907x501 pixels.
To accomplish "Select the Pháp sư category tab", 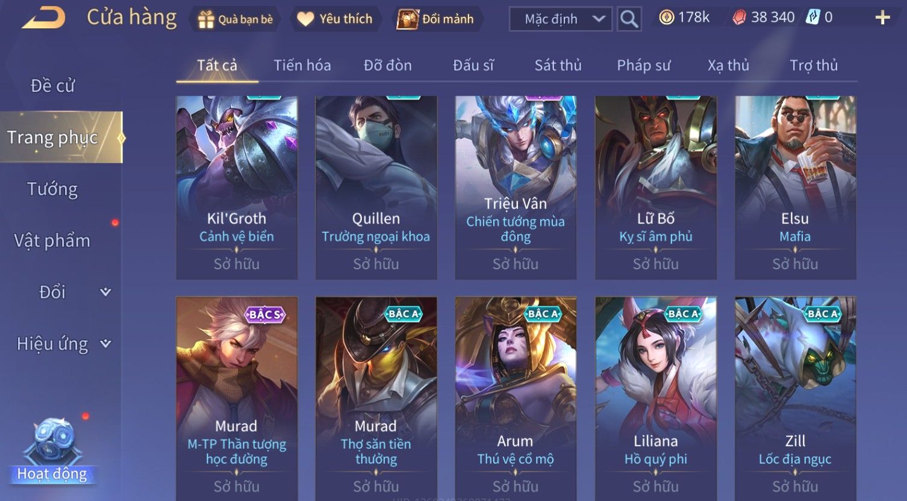I will 643,65.
